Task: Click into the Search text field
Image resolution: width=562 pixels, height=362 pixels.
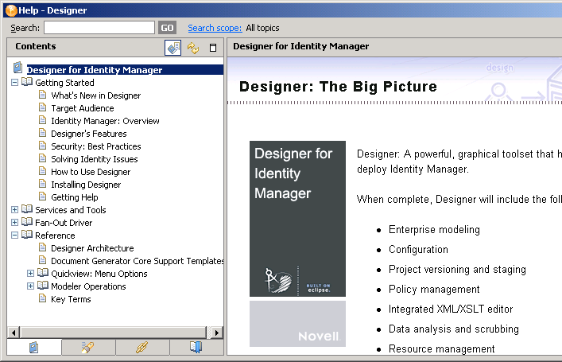Action: click(x=99, y=28)
